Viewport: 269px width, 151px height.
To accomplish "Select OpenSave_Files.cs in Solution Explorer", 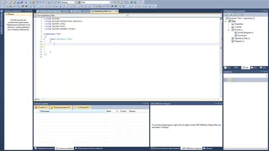I will tap(242, 39).
